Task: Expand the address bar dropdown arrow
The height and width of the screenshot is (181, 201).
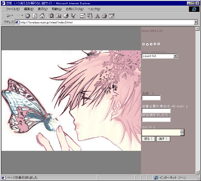Action: click(x=196, y=22)
